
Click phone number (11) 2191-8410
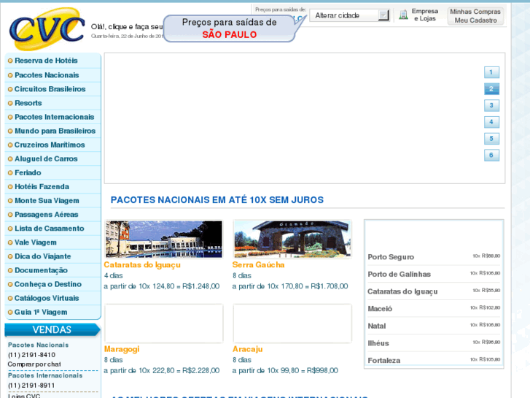coord(32,355)
